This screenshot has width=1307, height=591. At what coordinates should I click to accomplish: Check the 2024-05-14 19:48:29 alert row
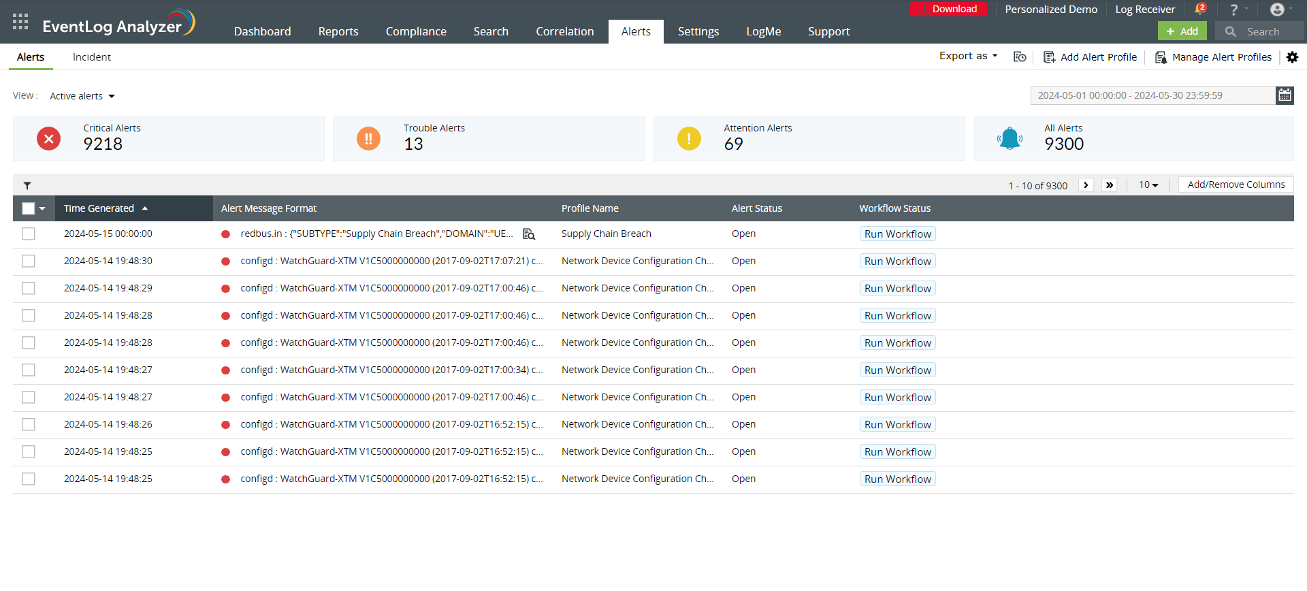pyautogui.click(x=28, y=289)
